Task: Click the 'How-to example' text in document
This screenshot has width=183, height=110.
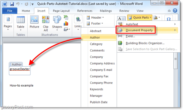Action: [x=21, y=86]
